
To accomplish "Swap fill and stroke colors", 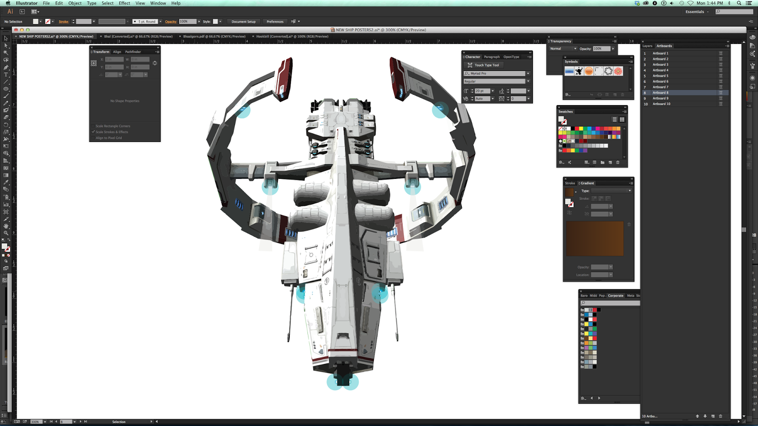I will tap(9, 240).
